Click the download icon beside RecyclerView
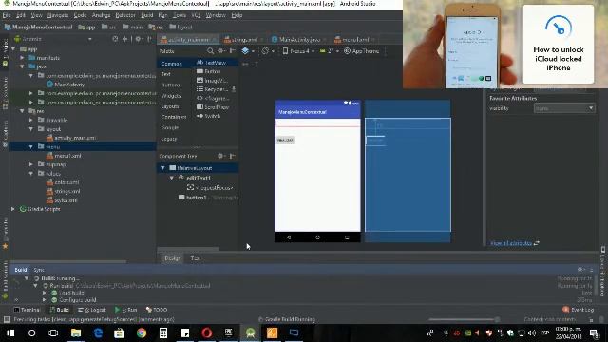 pos(234,89)
